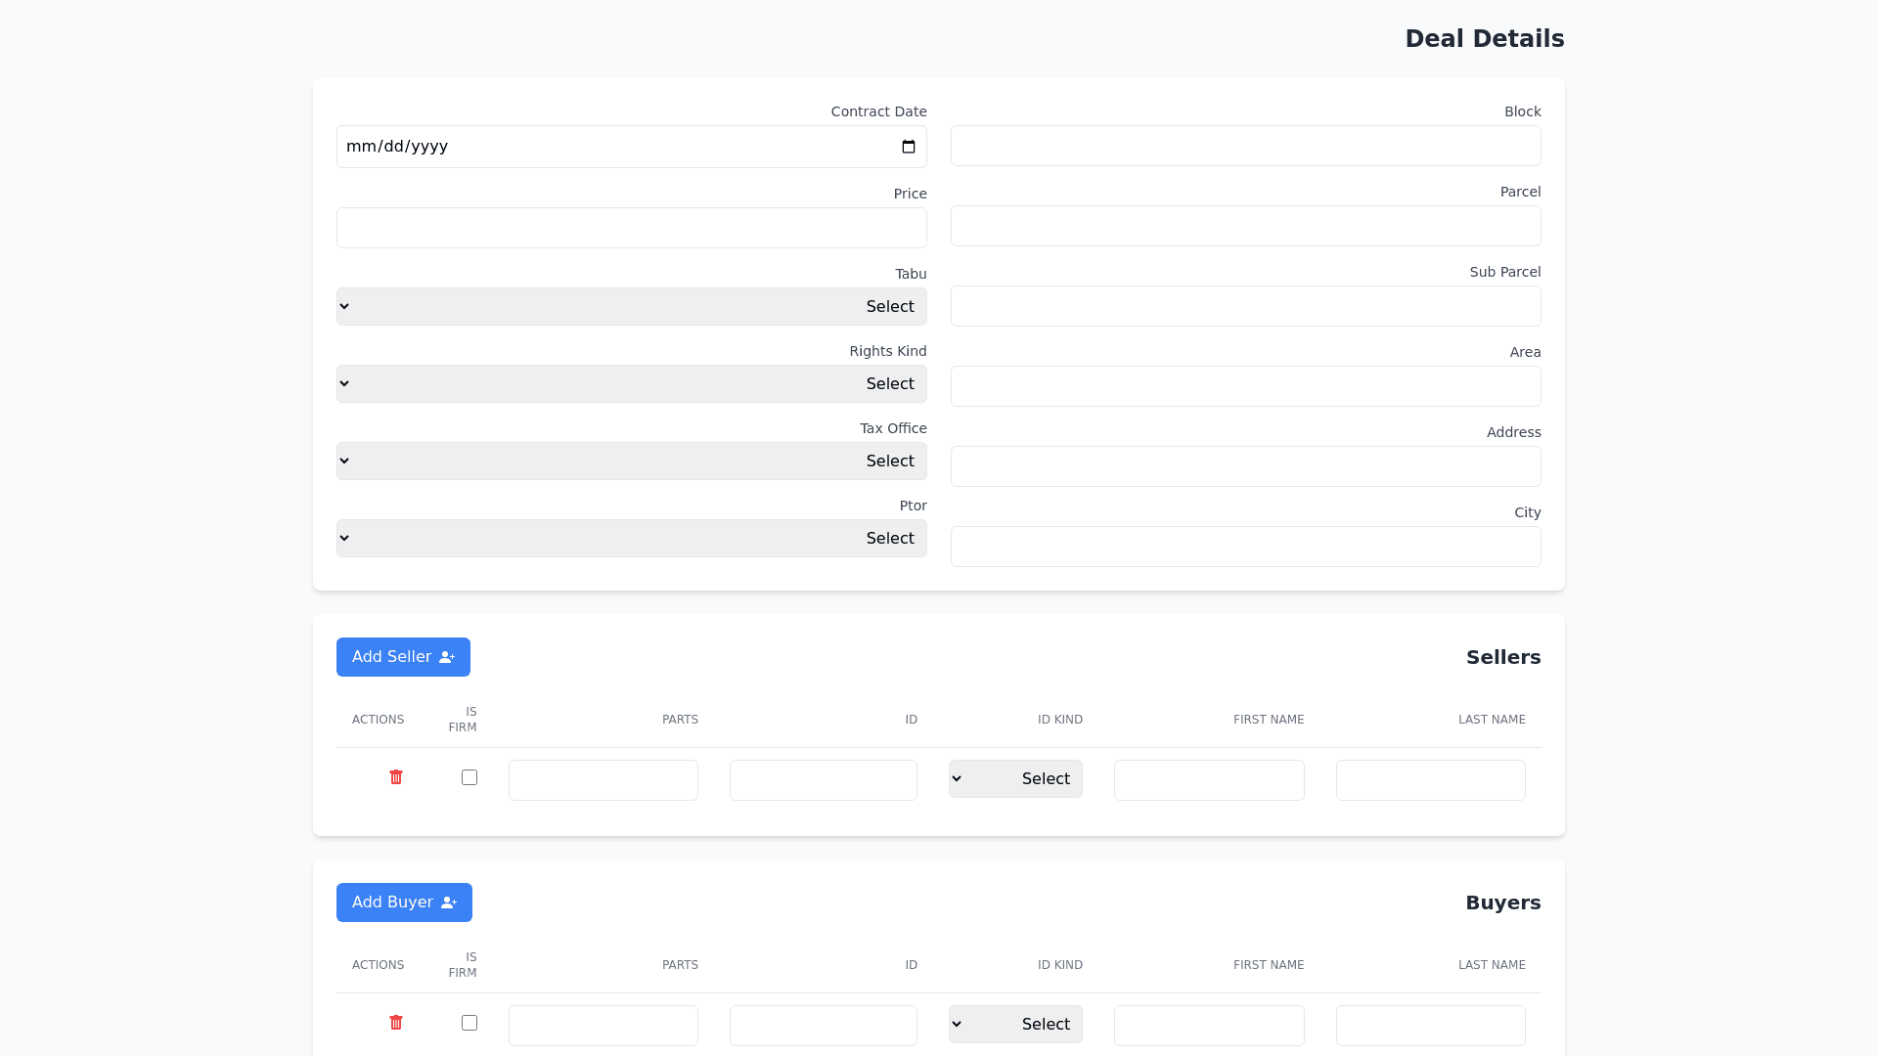Toggle the buyer Is Firm checkbox

point(469,1023)
